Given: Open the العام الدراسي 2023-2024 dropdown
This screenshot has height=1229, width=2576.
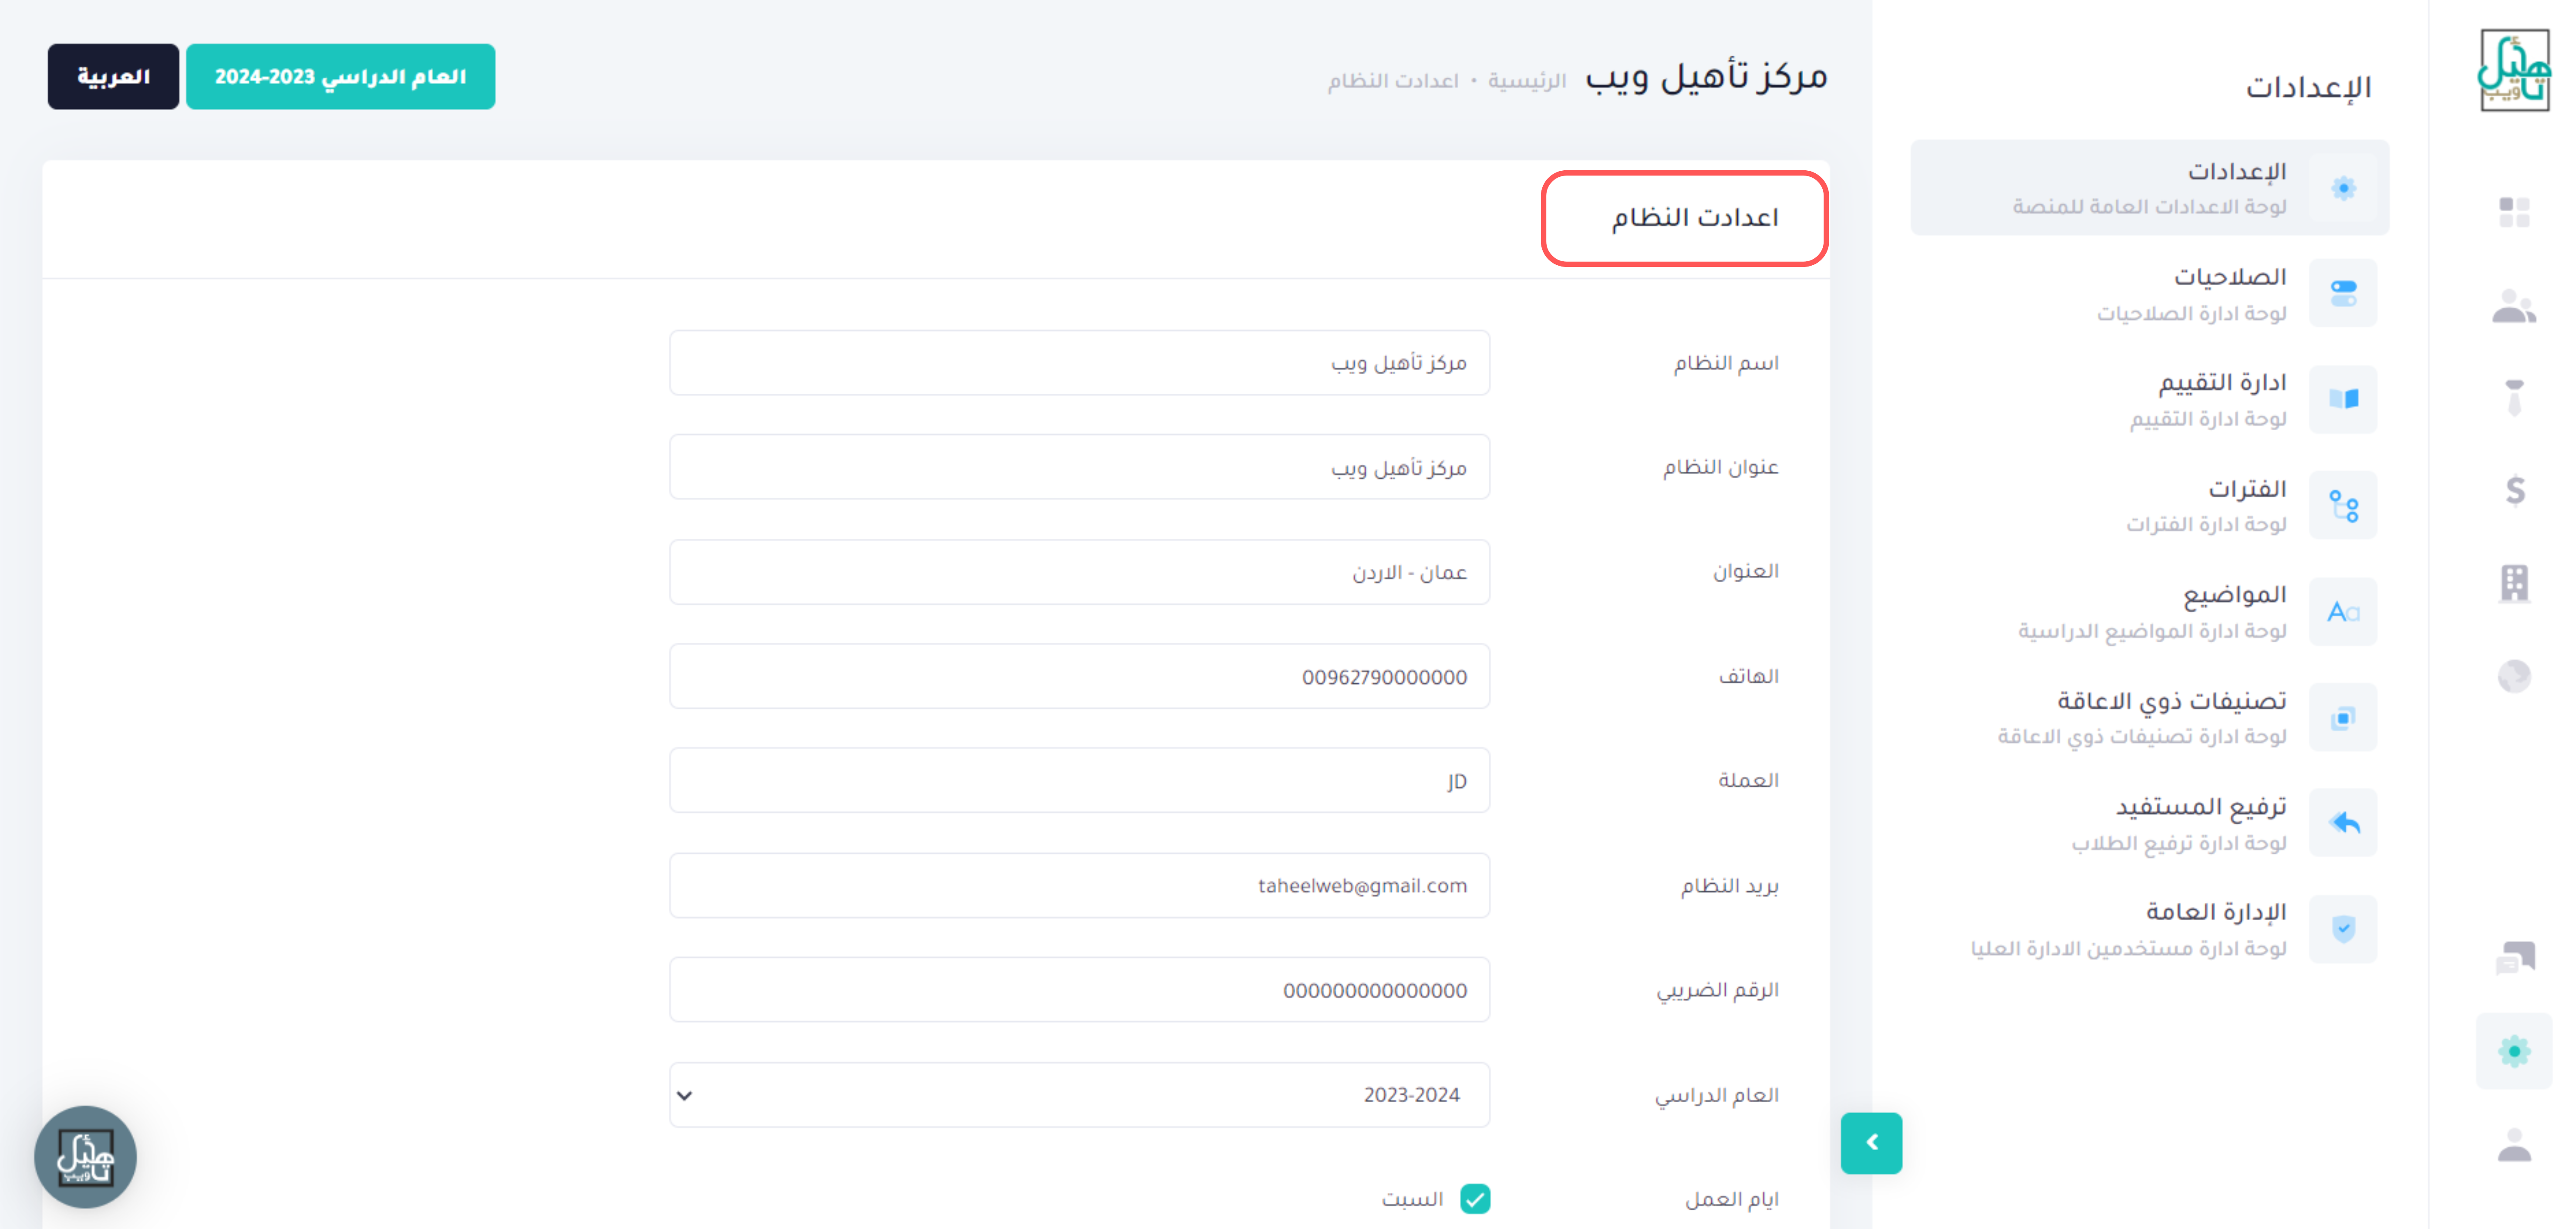Looking at the screenshot, I should [1079, 1095].
